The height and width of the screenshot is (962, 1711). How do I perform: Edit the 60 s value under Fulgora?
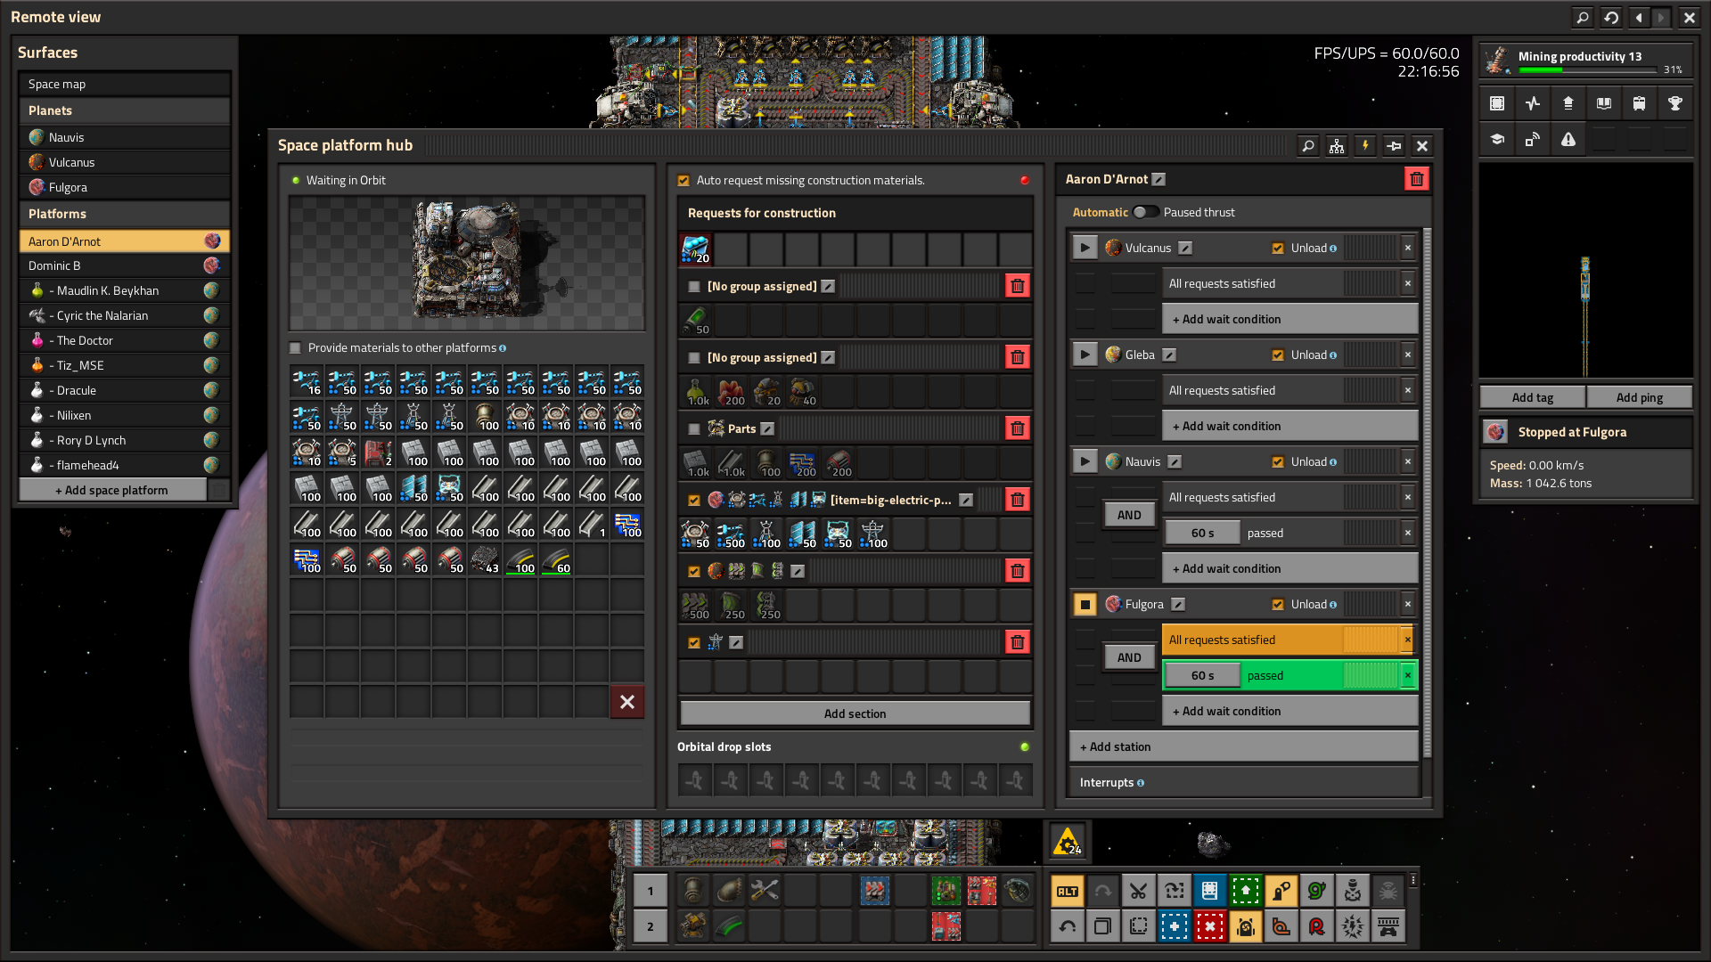click(x=1202, y=675)
